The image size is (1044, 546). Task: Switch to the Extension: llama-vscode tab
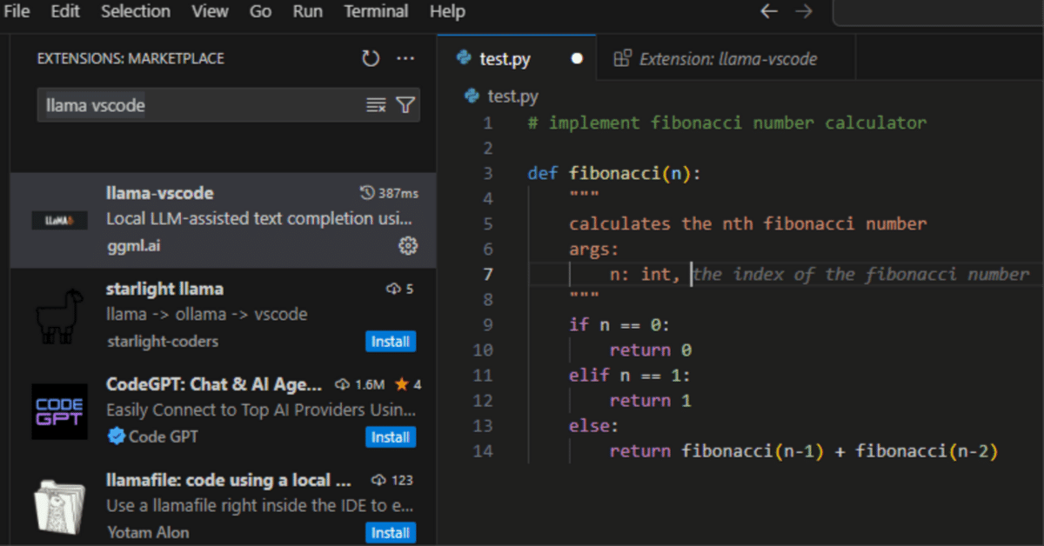728,58
